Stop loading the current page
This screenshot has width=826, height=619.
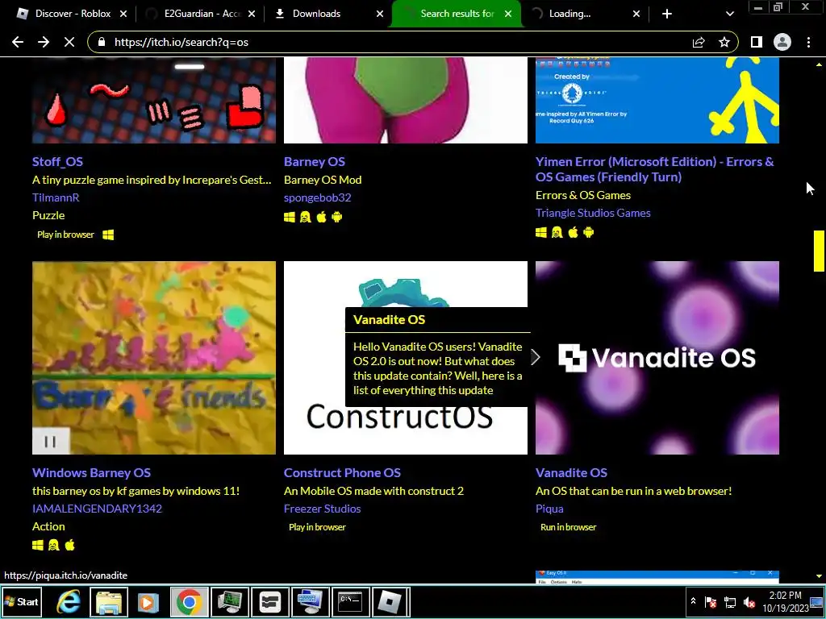[x=69, y=42]
